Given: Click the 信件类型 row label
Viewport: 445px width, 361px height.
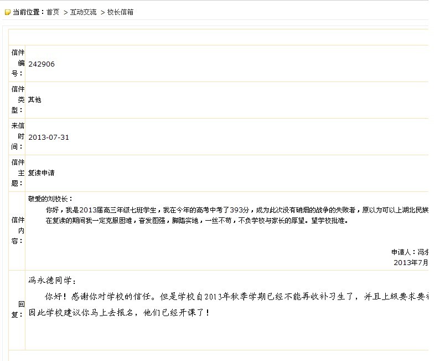Looking at the screenshot, I should tap(18, 99).
